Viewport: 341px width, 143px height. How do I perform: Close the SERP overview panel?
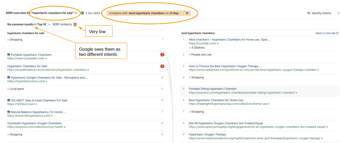coord(338,13)
